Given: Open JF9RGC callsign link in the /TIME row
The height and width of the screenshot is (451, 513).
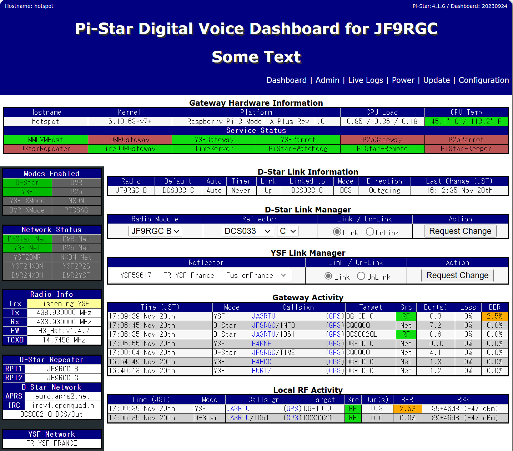Looking at the screenshot, I should click(x=263, y=352).
